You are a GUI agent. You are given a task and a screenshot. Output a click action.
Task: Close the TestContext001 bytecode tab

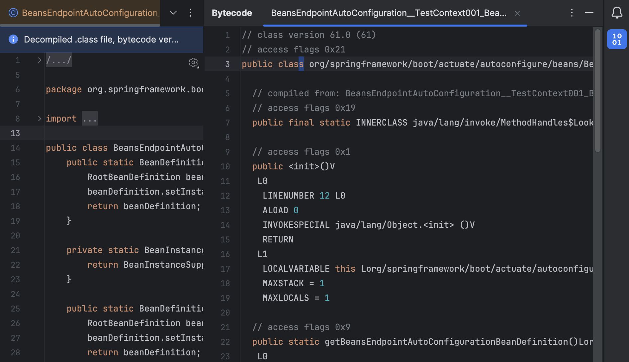point(517,13)
